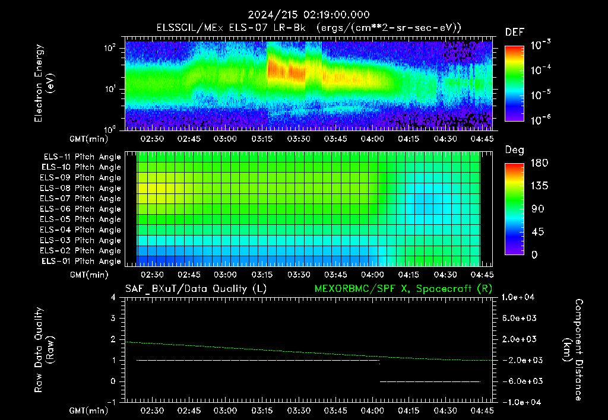Click the 10⁻³ tick on DEF color bar
Screen dimensions: 608x420
[540, 45]
